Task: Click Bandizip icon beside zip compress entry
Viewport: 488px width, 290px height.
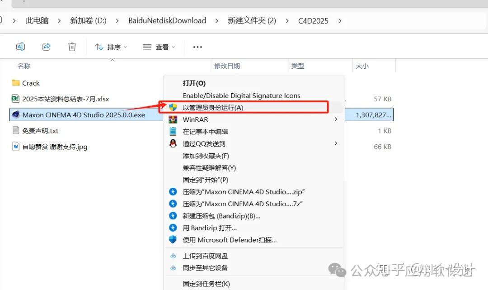Action: [173, 191]
